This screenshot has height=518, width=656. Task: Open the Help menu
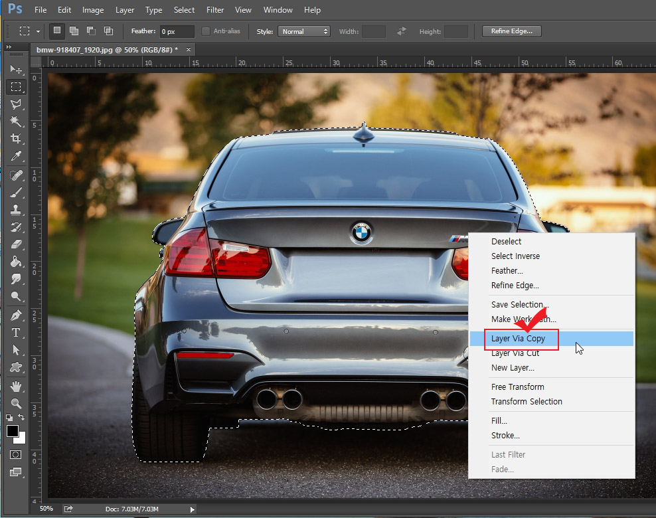coord(312,9)
